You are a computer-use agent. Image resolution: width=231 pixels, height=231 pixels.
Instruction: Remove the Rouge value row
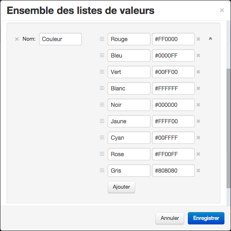point(198,39)
